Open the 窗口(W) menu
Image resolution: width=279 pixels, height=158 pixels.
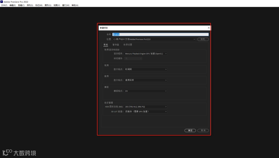[x=66, y=5]
